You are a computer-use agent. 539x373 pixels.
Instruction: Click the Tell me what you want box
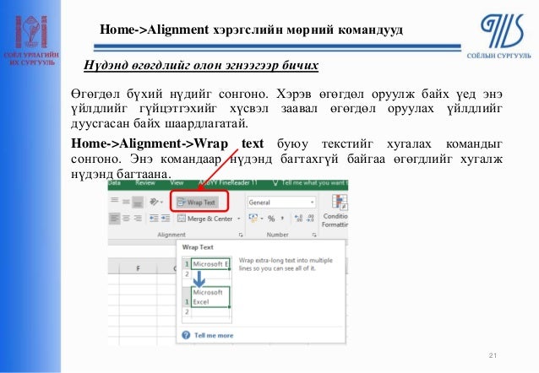[310, 183]
